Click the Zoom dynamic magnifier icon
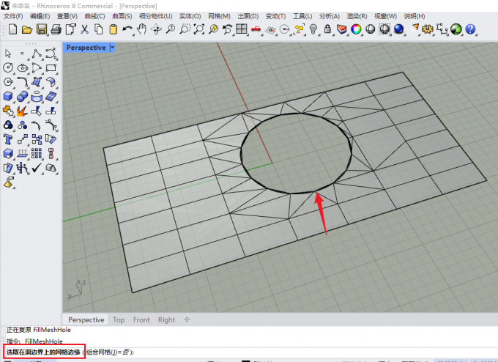 pyautogui.click(x=171, y=29)
